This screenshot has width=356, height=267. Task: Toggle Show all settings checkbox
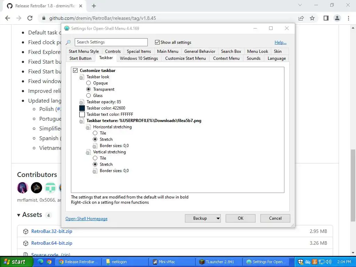click(157, 42)
